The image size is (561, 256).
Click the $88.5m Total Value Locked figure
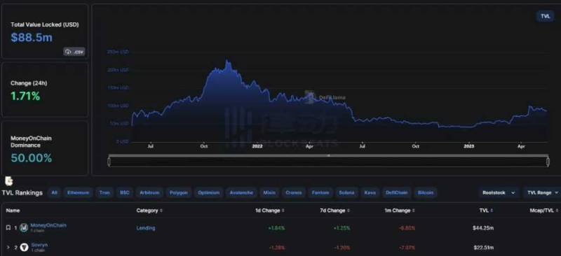click(x=32, y=38)
